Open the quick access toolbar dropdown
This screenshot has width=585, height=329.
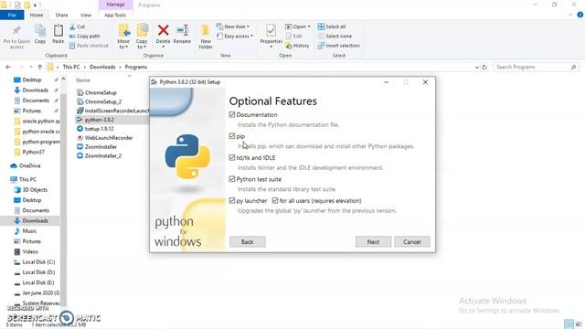[x=35, y=5]
